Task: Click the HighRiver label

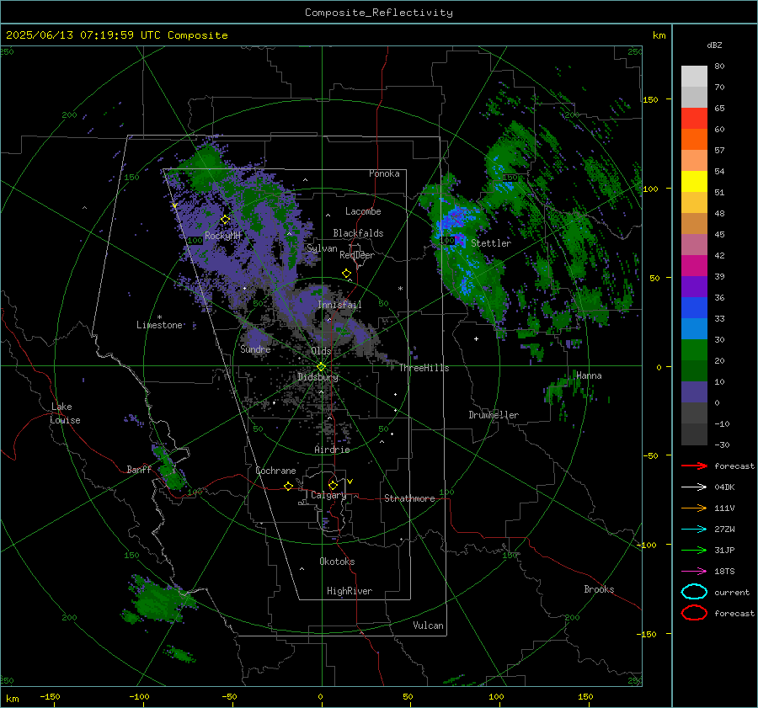Action: click(350, 591)
